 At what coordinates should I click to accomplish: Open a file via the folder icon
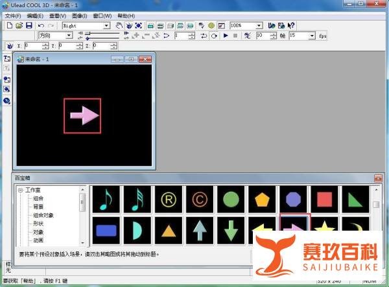tap(19, 25)
